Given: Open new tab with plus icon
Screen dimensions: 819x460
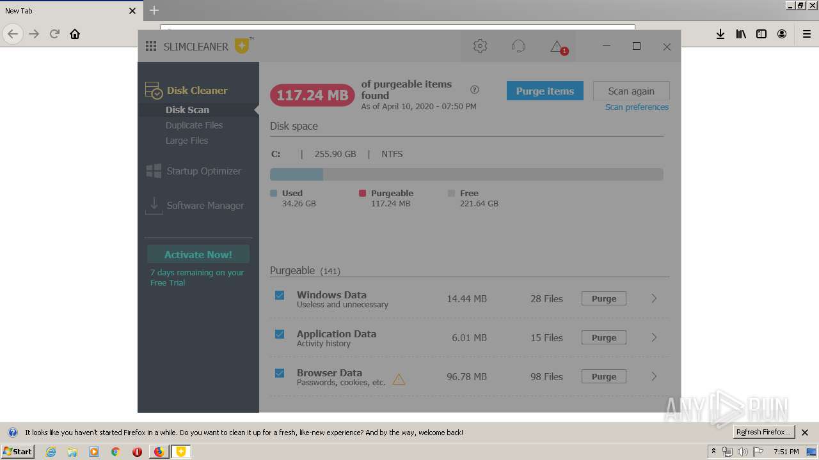Looking at the screenshot, I should pyautogui.click(x=154, y=10).
